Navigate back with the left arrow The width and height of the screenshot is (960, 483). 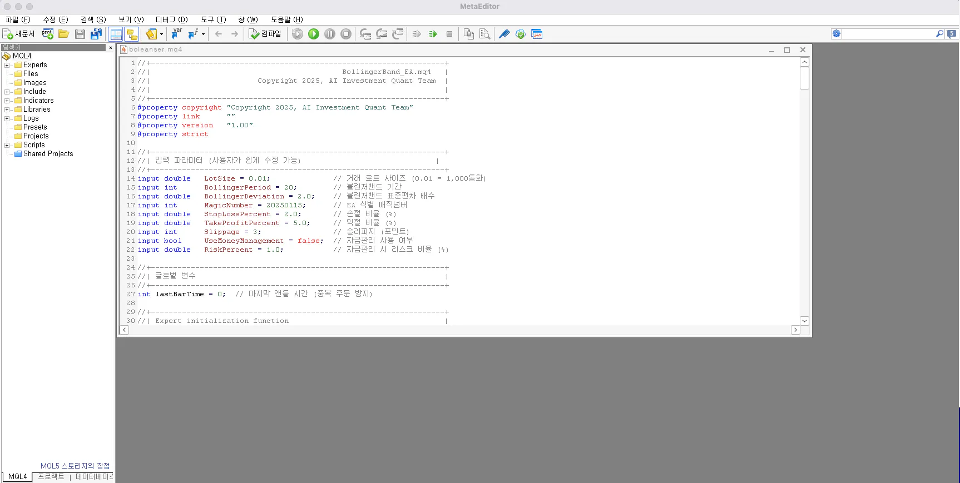tap(219, 34)
